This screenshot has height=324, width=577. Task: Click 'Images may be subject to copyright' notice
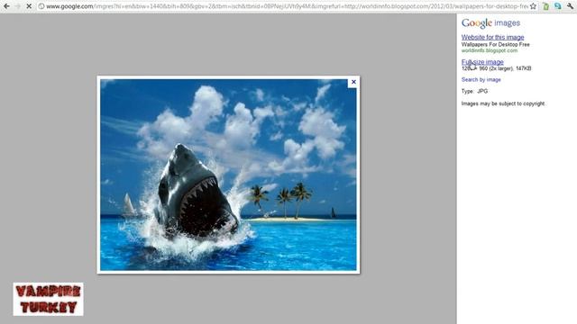click(503, 103)
